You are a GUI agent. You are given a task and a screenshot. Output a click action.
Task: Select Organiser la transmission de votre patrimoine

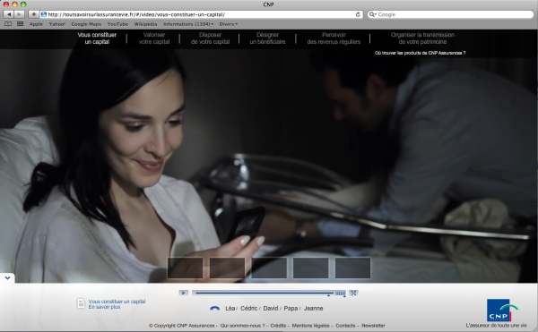click(422, 38)
